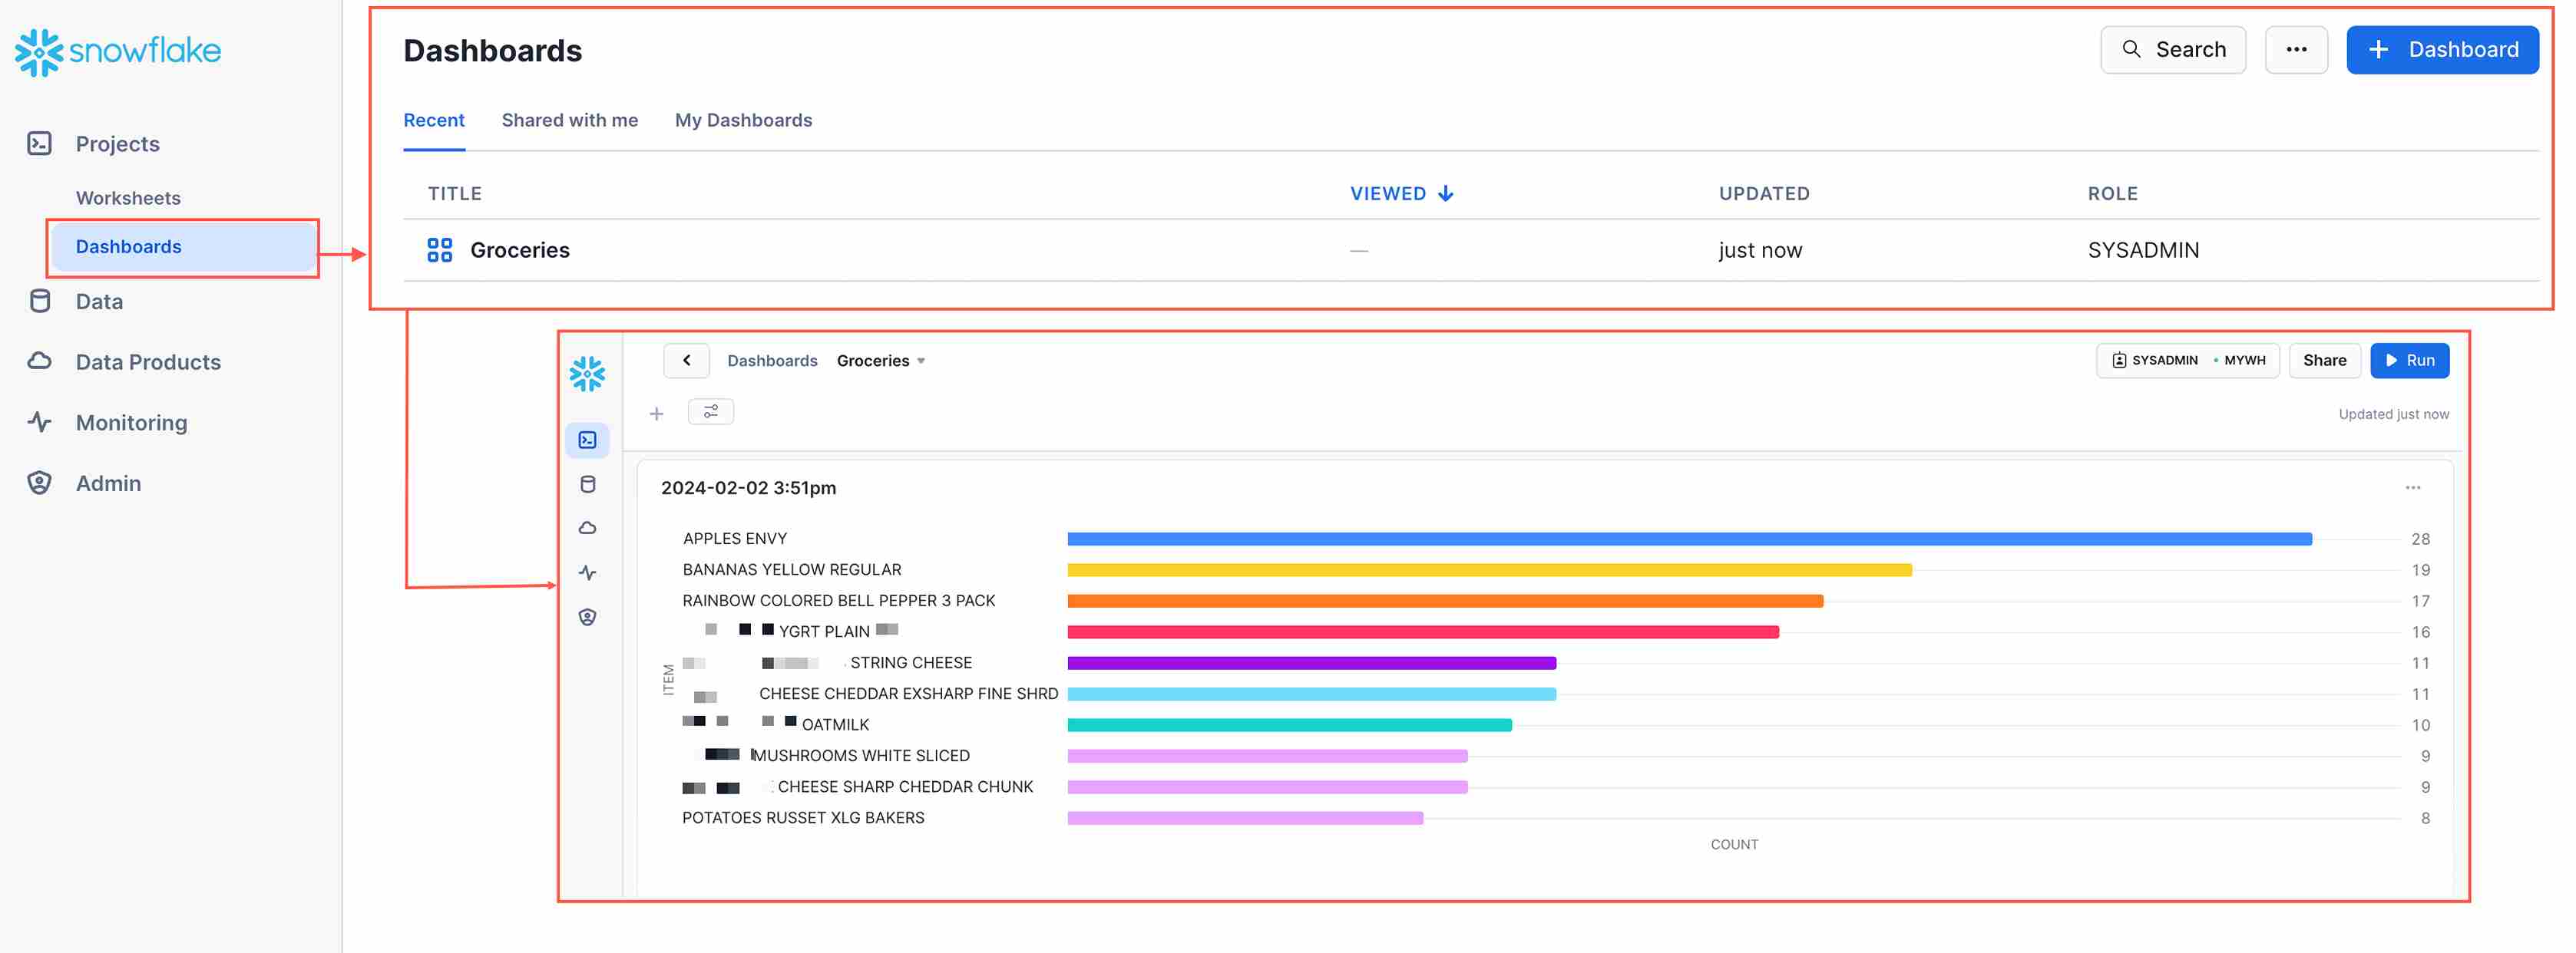Image resolution: width=2576 pixels, height=953 pixels.
Task: Open the Data Products cloud icon
Action: pos(39,361)
